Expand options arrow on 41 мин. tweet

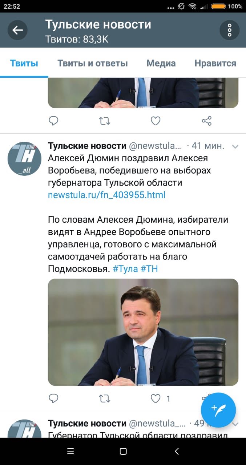coord(235,147)
